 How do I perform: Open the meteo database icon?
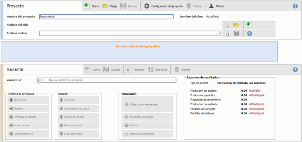point(236,34)
